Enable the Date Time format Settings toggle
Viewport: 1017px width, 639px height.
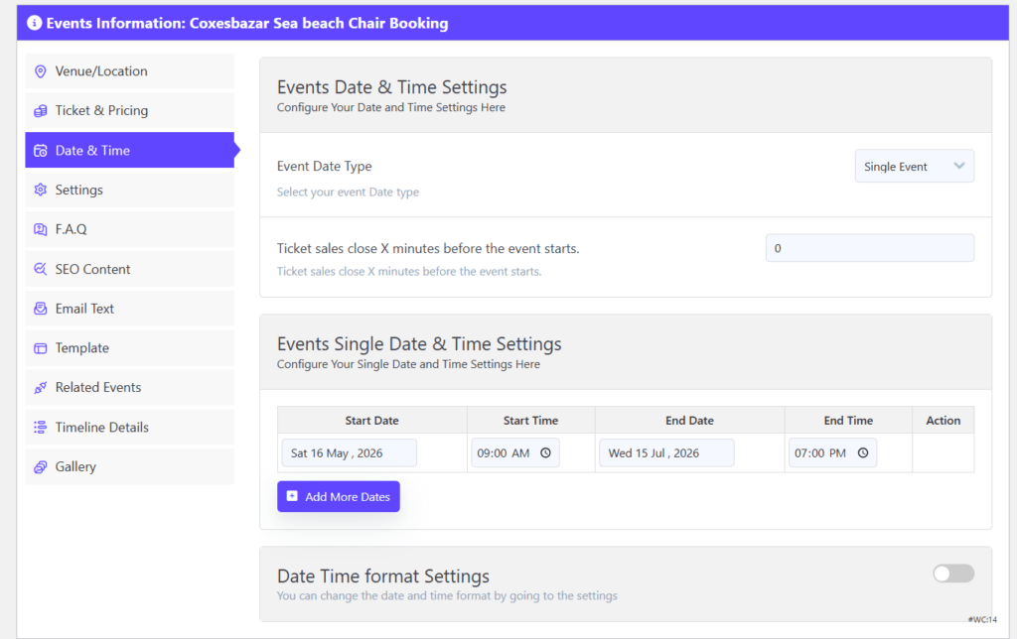pyautogui.click(x=952, y=574)
